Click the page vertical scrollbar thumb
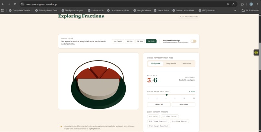Image resolution: width=261 pixels, height=132 pixels. [260, 56]
